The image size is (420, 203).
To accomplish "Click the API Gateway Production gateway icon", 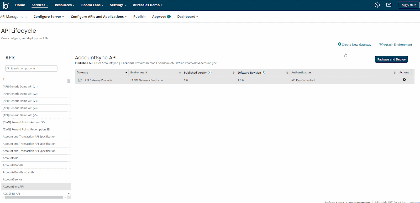I will coord(80,80).
